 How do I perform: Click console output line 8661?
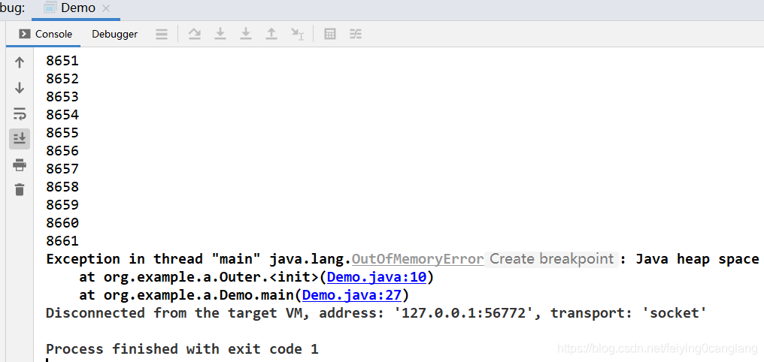coord(62,241)
